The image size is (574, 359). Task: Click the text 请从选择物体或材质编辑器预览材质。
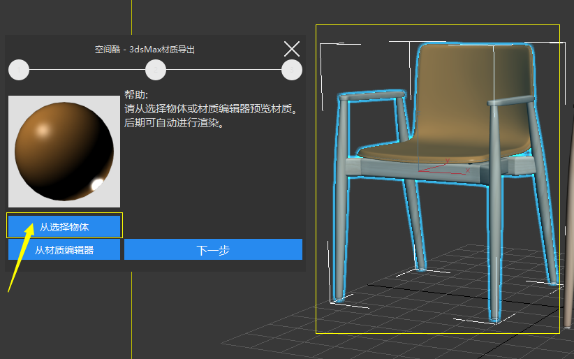[x=211, y=109]
